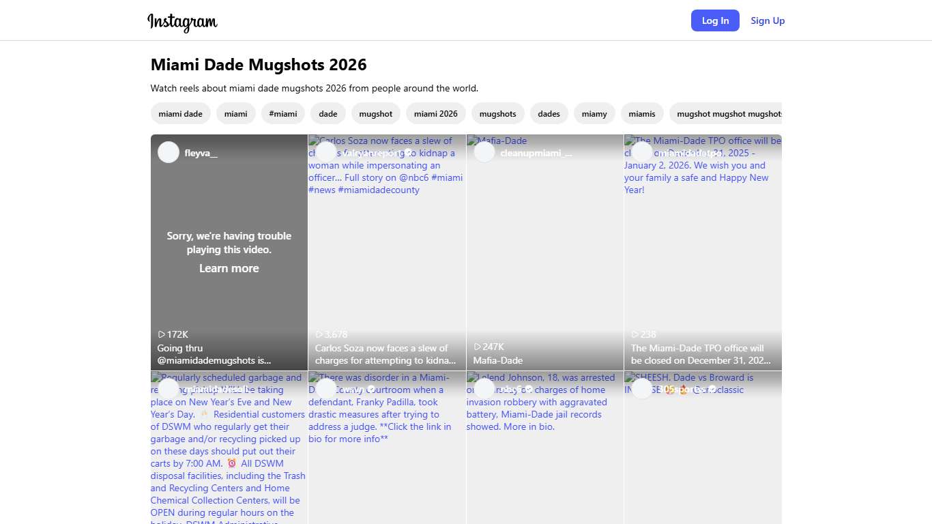Click the cleanupmiami profile avatar

click(484, 152)
